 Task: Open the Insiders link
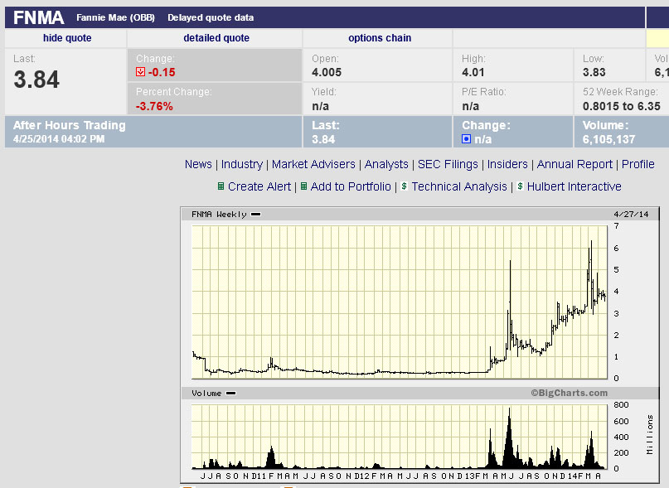507,164
